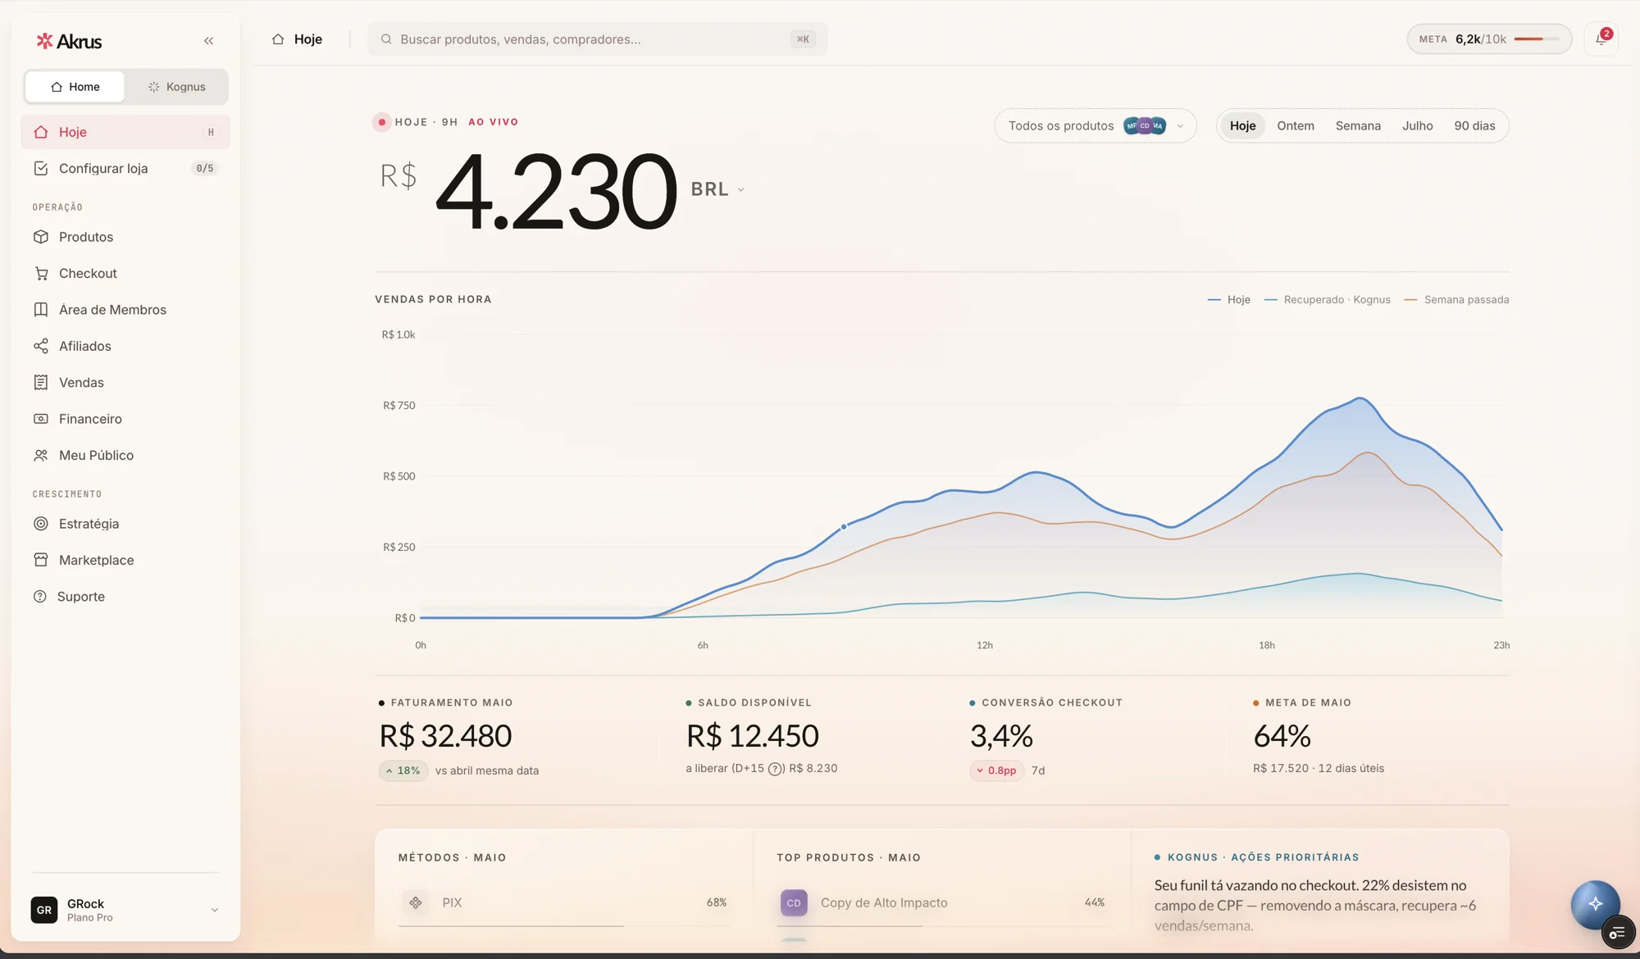1640x959 pixels.
Task: Focus the product search field
Action: pos(598,39)
